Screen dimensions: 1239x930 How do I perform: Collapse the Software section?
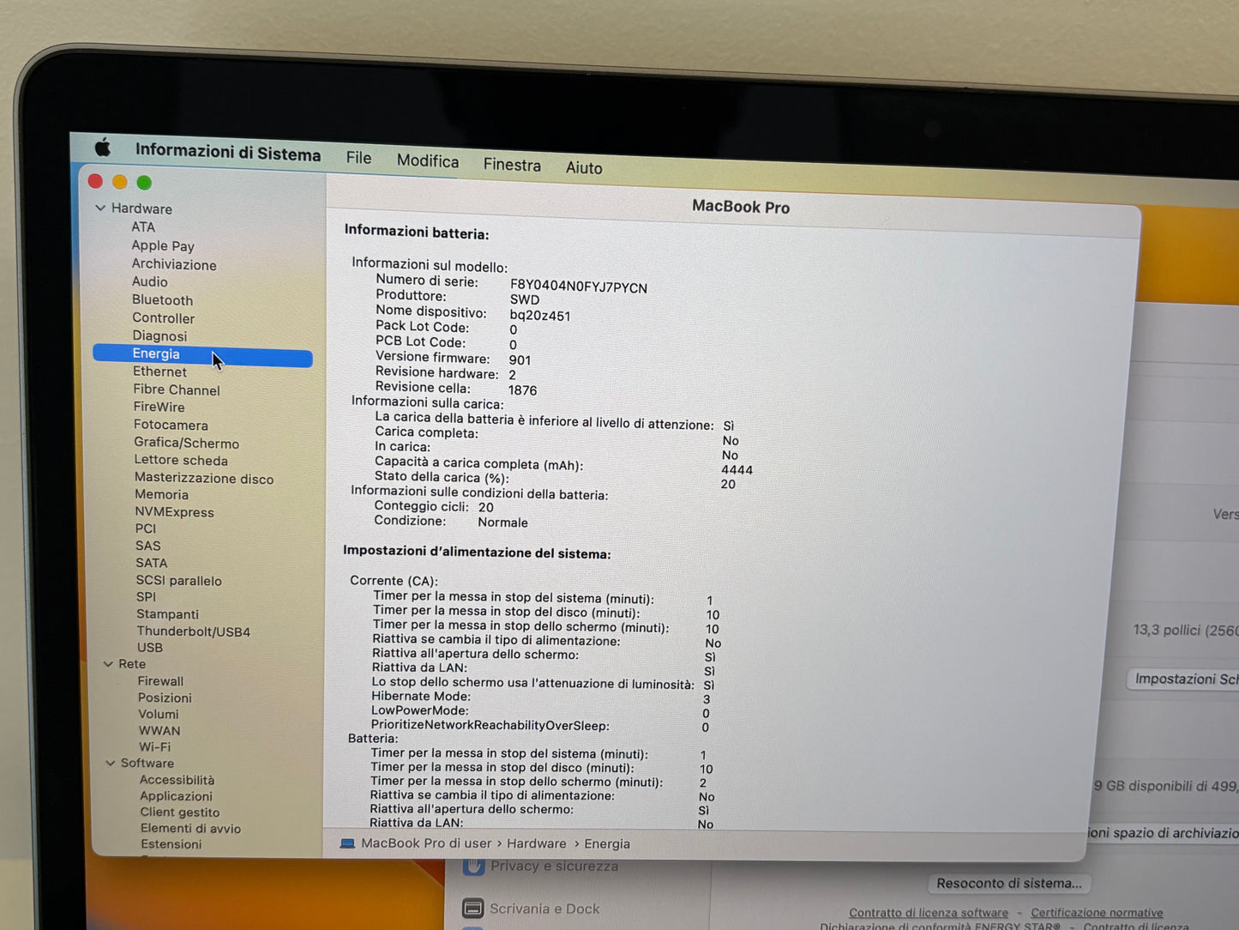(x=110, y=763)
